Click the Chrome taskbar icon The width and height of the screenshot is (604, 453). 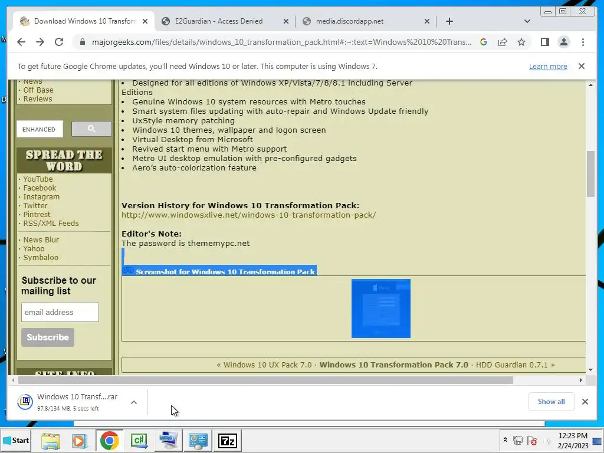click(109, 441)
